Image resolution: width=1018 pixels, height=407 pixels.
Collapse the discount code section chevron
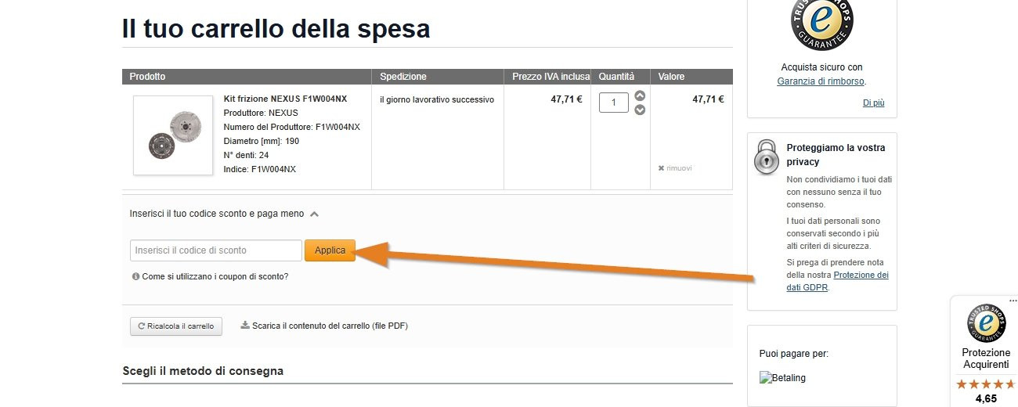[x=314, y=214]
